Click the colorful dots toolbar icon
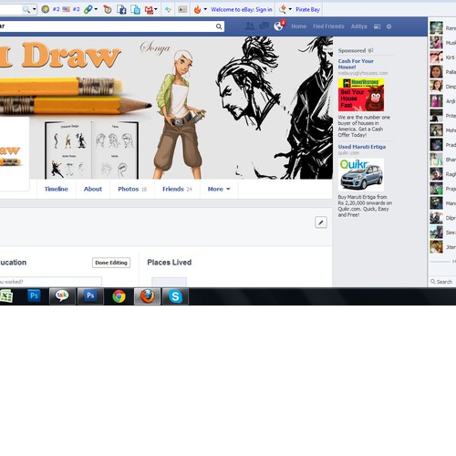This screenshot has height=456, width=456. (x=168, y=9)
